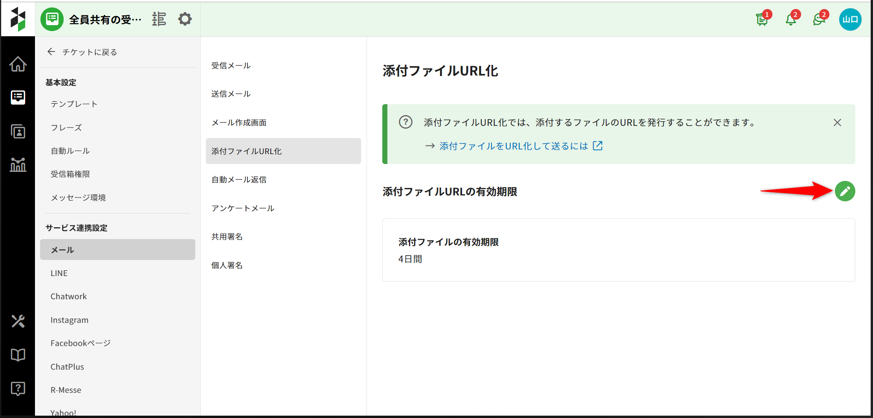The height and width of the screenshot is (418, 873).
Task: Select 受信メール in mail settings menu
Action: tap(231, 66)
